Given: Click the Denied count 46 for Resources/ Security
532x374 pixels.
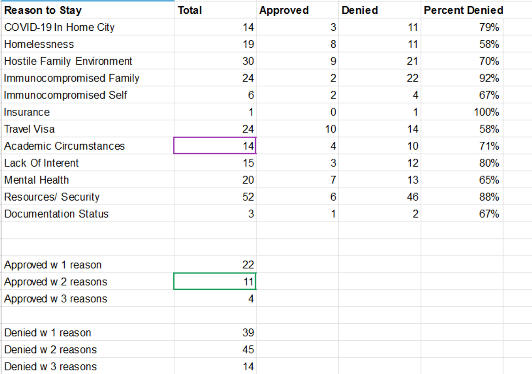Looking at the screenshot, I should click(380, 197).
